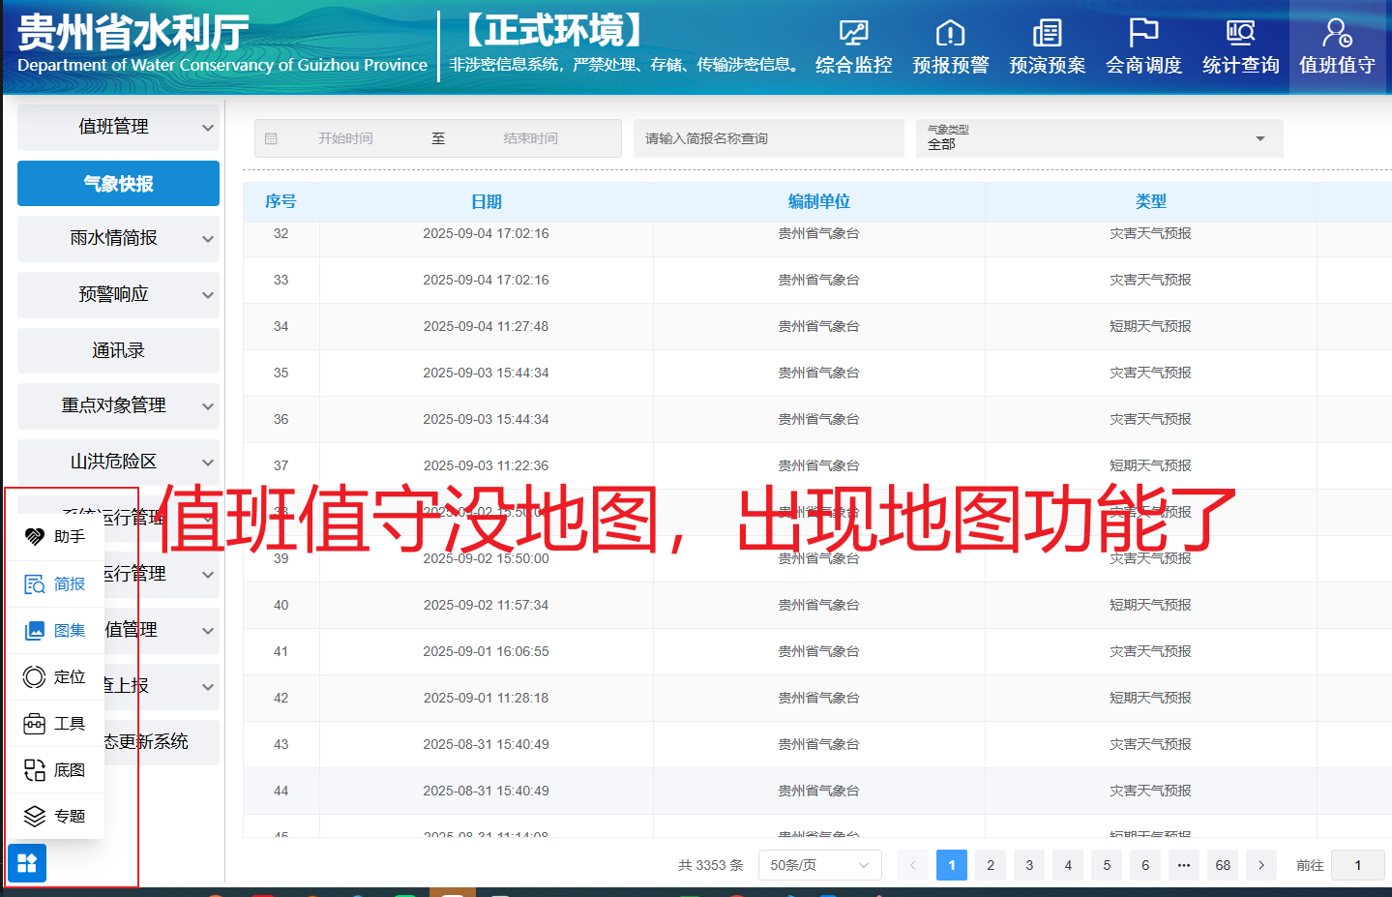Click the 日期 column header
The width and height of the screenshot is (1392, 897).
pos(486,201)
